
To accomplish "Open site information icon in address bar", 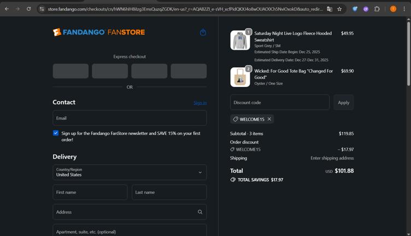I will click(42, 9).
